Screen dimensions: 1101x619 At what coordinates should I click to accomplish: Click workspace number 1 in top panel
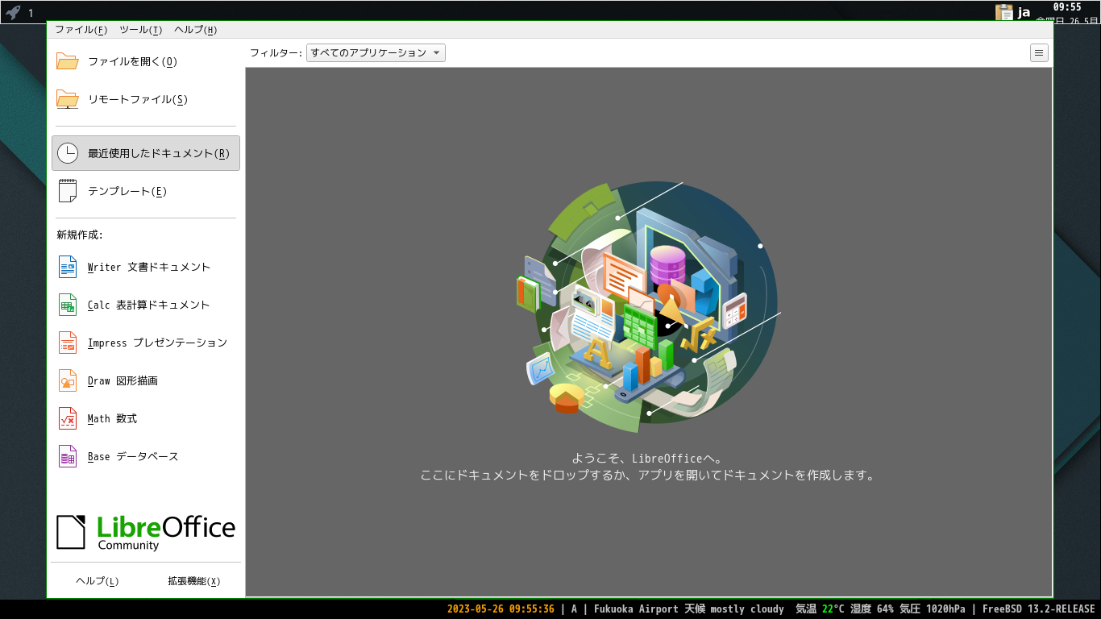(x=31, y=13)
